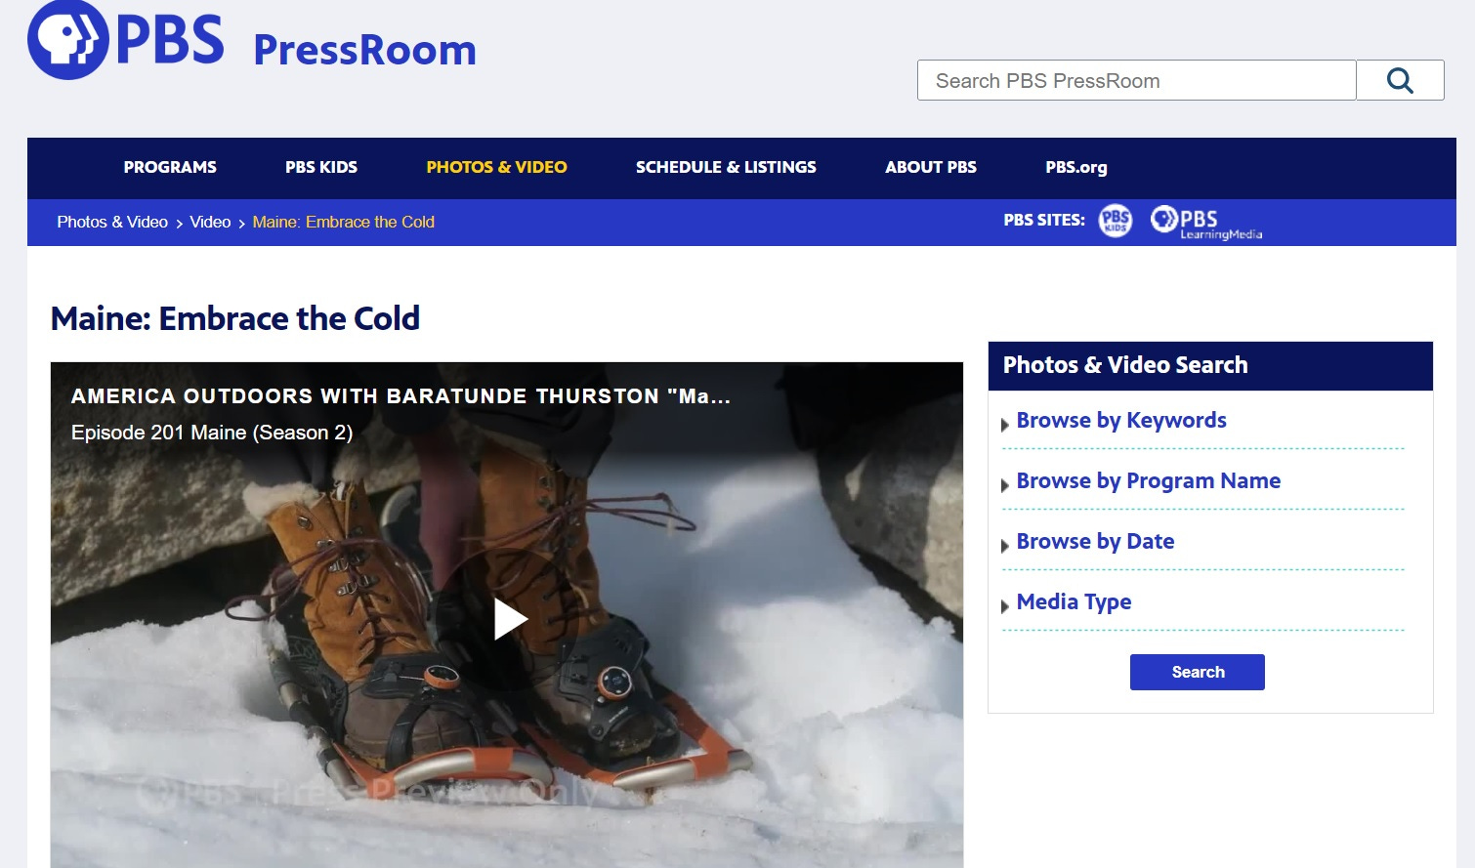Play the Maine: Embrace the Cold video
This screenshot has width=1475, height=868.
[x=510, y=618]
